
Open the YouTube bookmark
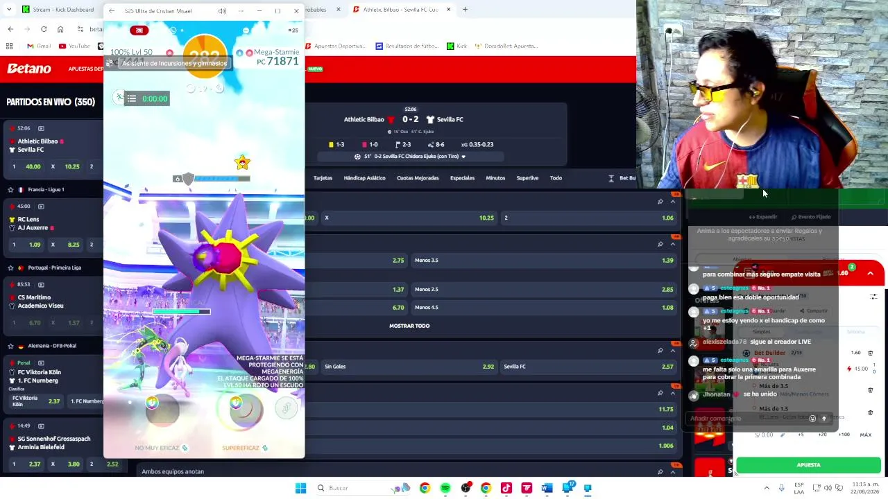click(75, 46)
